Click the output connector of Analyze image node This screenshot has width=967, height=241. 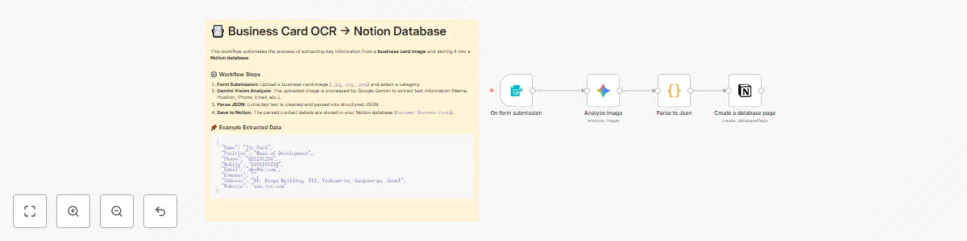pyautogui.click(x=619, y=91)
